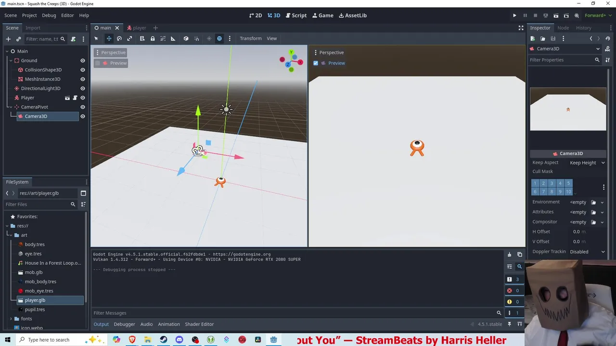Instantiate a child scene with link icon

[18, 39]
